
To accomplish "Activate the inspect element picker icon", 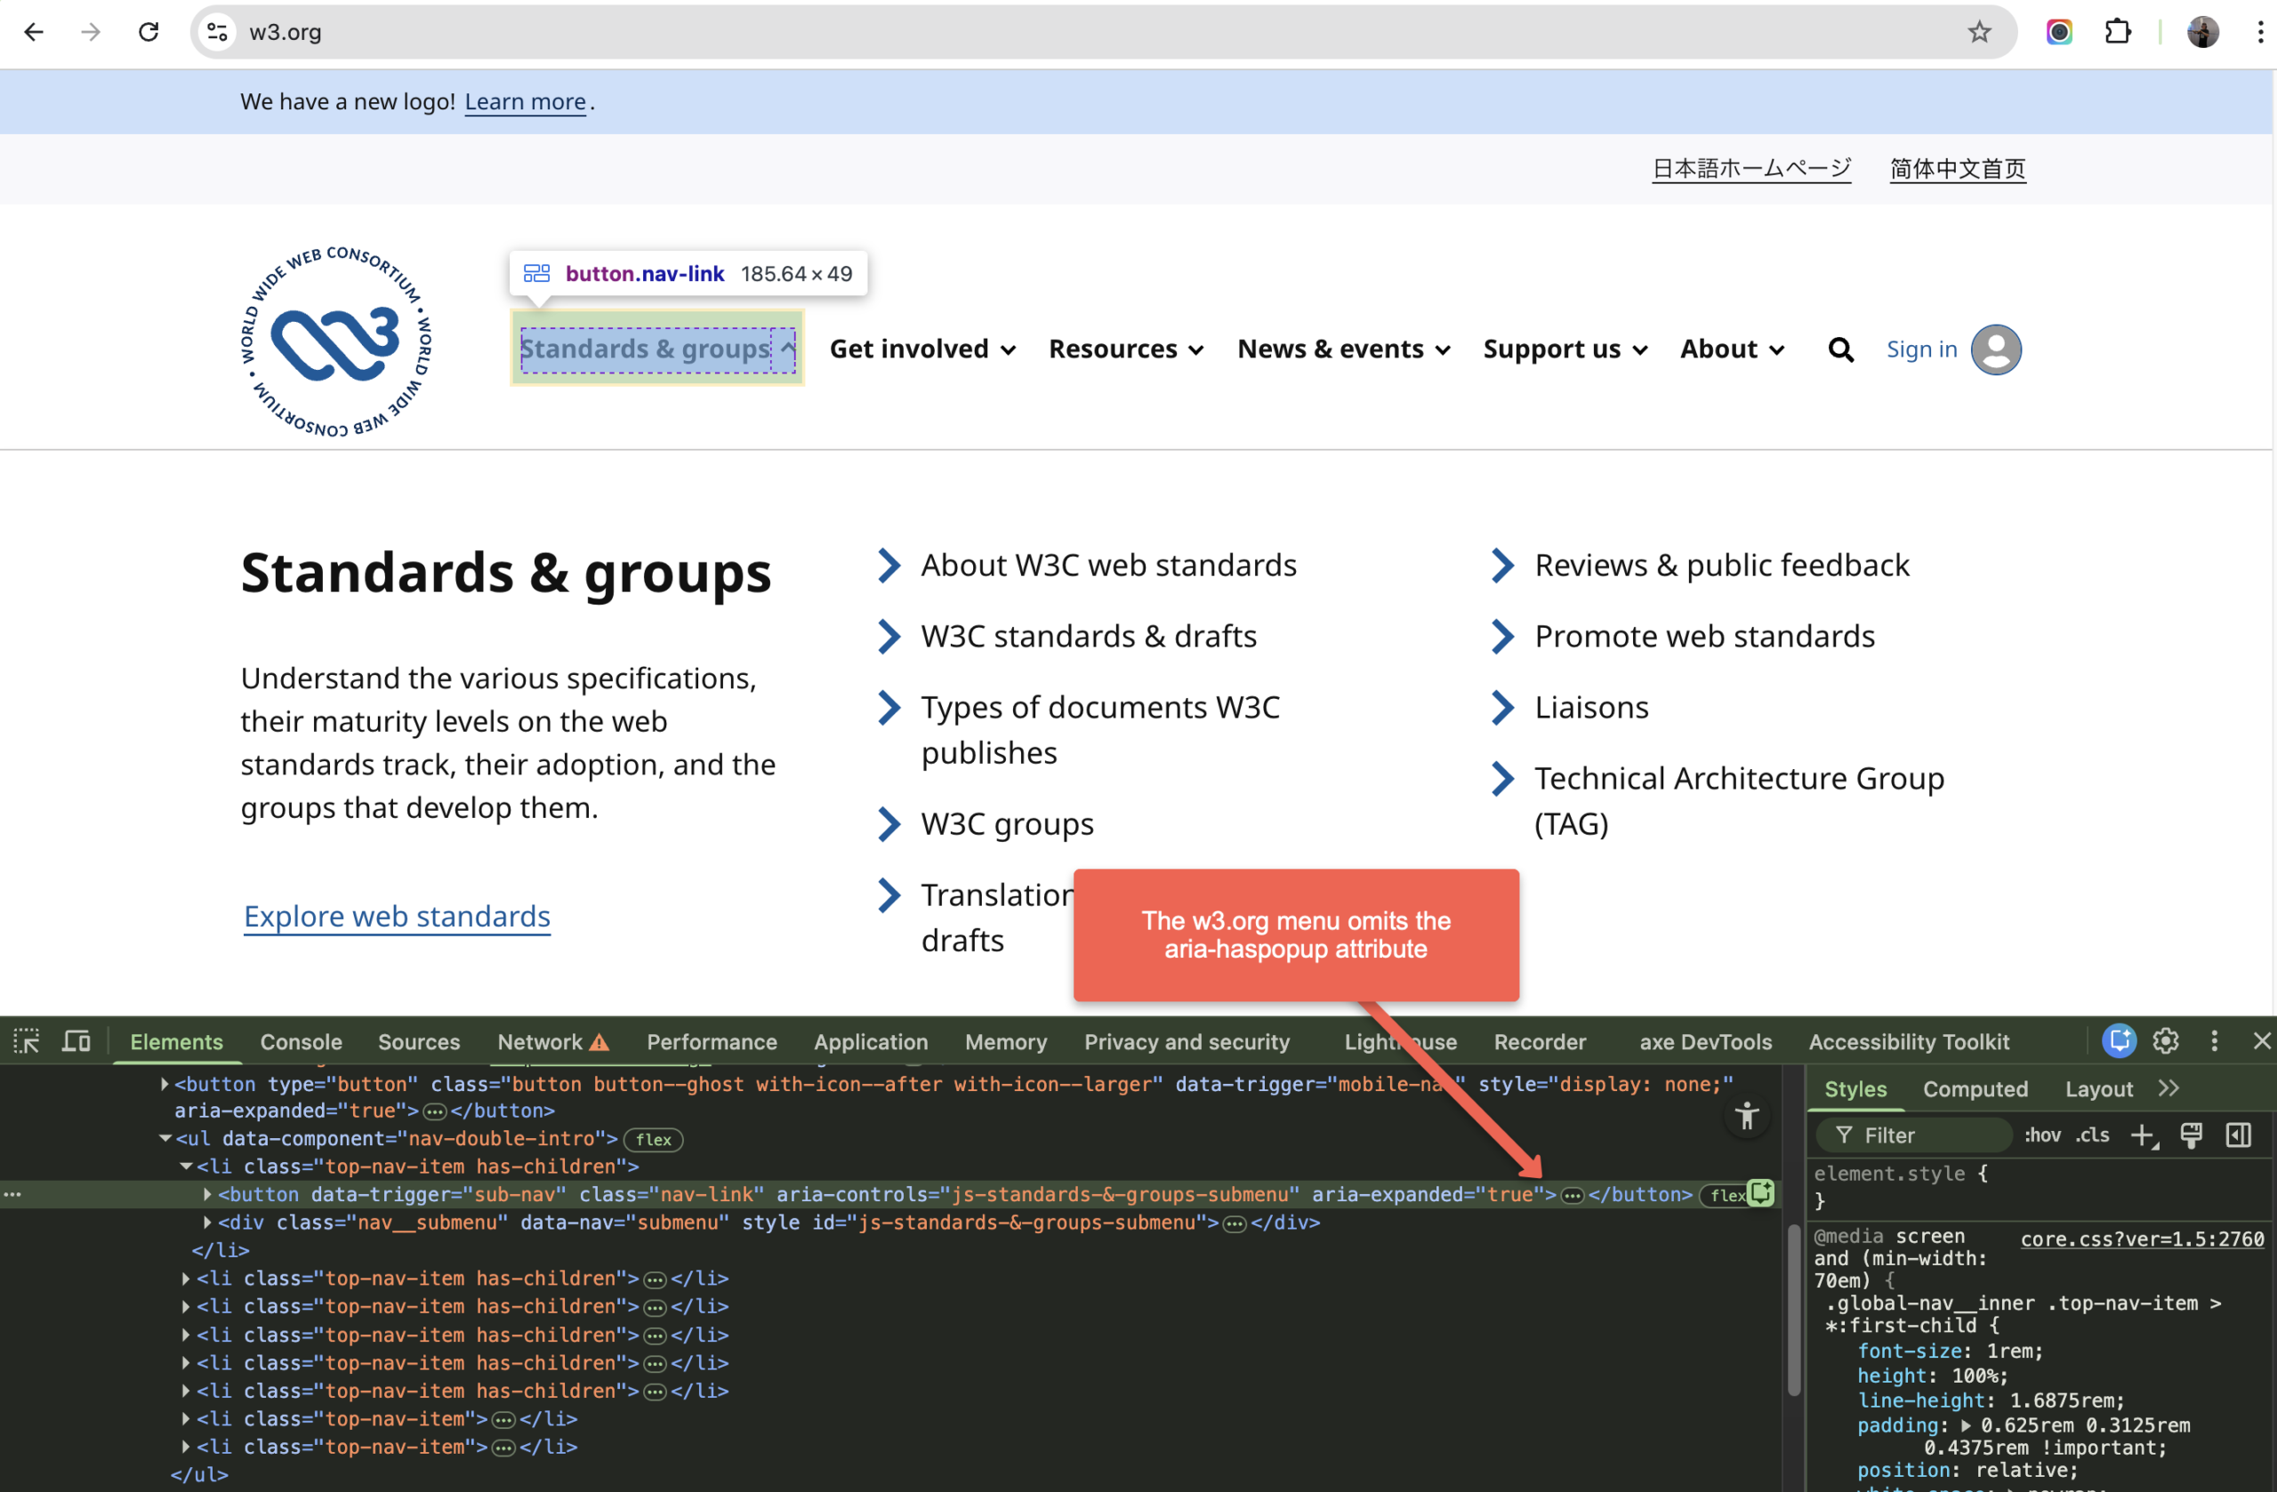I will point(26,1041).
